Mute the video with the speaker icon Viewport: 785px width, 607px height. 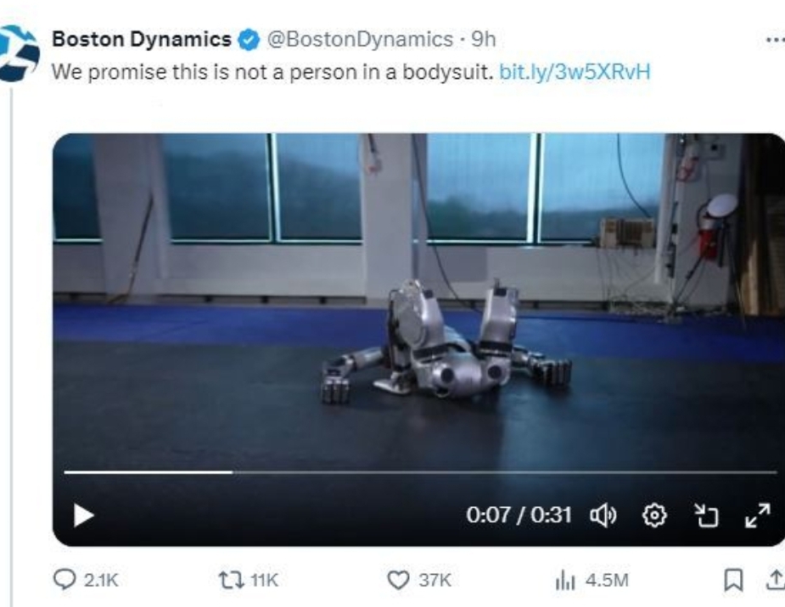[x=603, y=515]
